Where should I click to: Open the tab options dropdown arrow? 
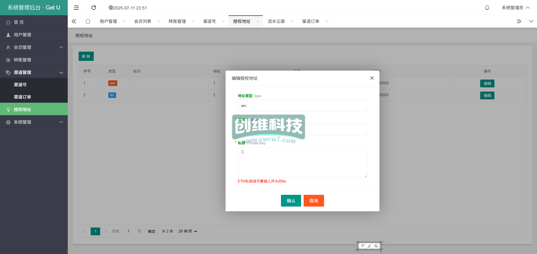coord(531,21)
